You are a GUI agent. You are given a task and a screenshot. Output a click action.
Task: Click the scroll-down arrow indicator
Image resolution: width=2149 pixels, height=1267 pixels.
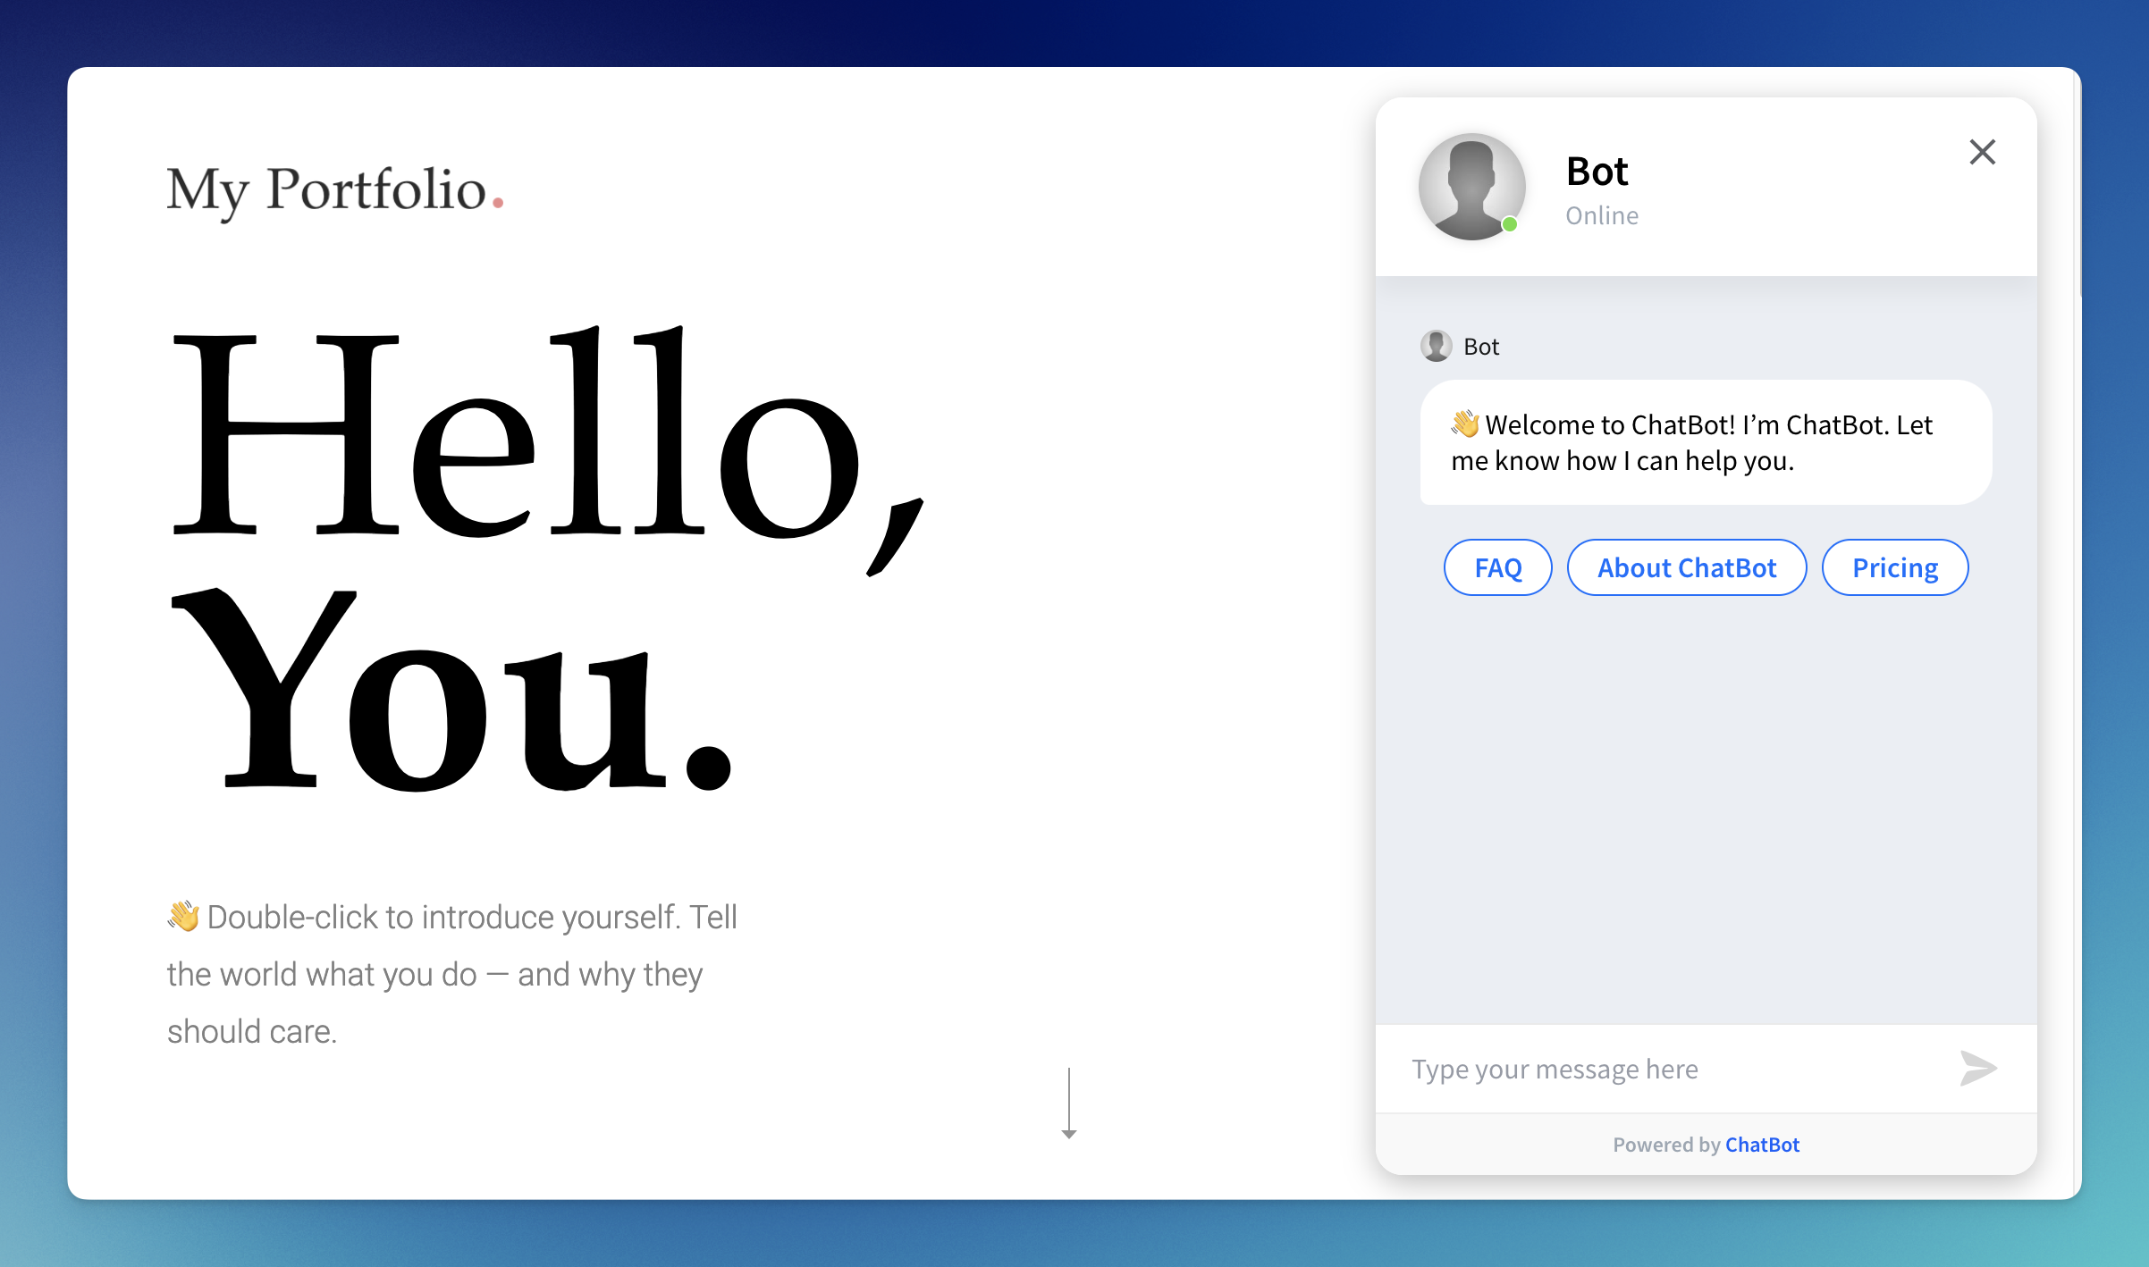[x=1068, y=1104]
